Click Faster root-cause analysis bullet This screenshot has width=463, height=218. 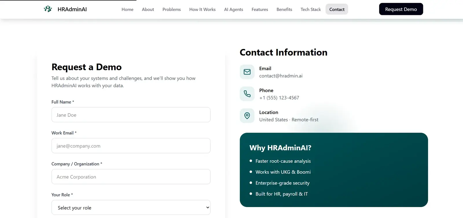click(x=283, y=161)
